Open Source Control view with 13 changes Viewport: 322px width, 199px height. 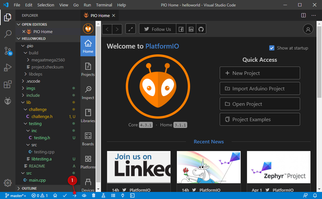(x=8, y=51)
